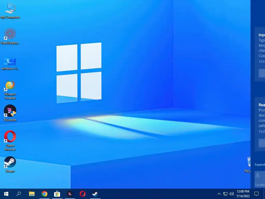The width and height of the screenshot is (265, 199).
Task: Open Microsoft Store from the taskbar
Action: tap(57, 194)
